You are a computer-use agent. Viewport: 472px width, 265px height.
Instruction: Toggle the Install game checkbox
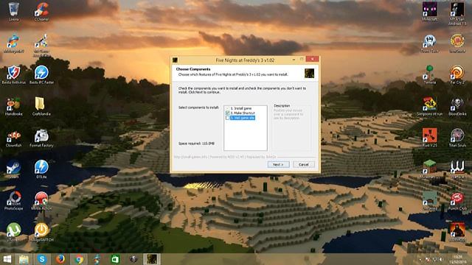click(228, 108)
